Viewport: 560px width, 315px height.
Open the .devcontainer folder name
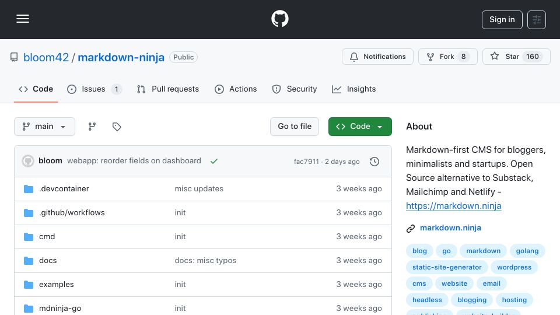64,188
